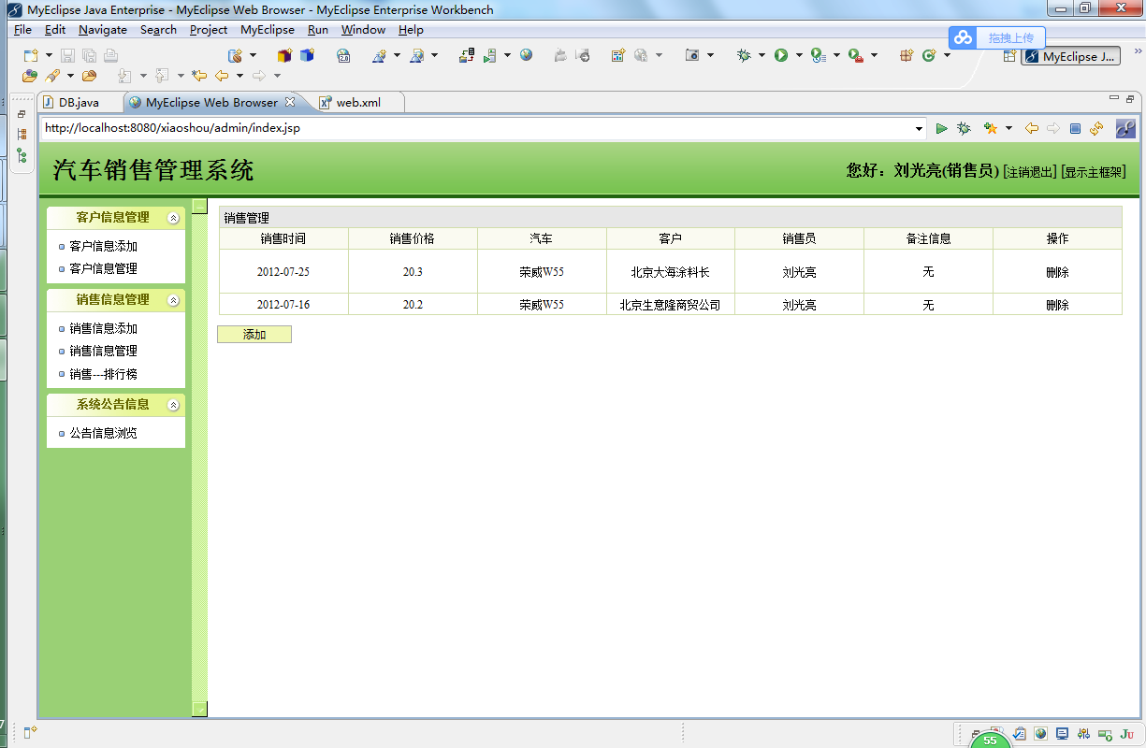This screenshot has height=748, width=1146.
Task: Open the New Java Class dropdown arrow
Action: [947, 56]
